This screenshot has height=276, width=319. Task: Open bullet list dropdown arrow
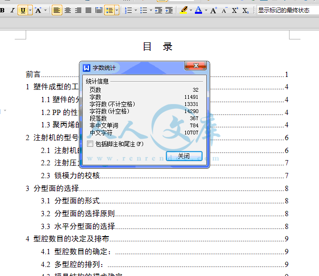151,10
